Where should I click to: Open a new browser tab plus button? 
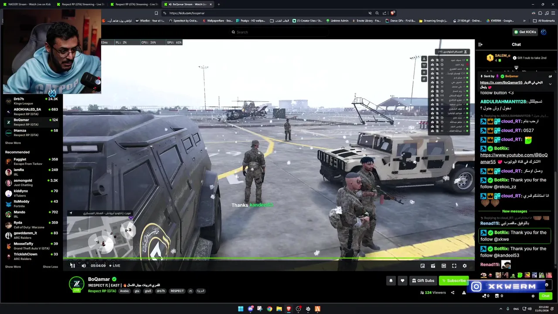[x=219, y=4]
